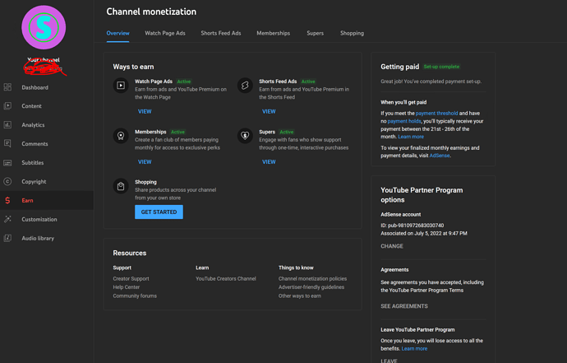Switch to the Watch Page Ads tab
The width and height of the screenshot is (567, 363).
tap(165, 33)
